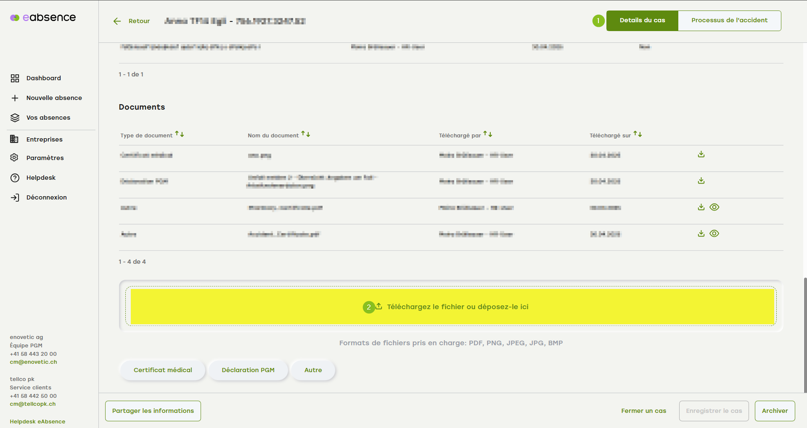Screen dimensions: 807x428
Task: Click the back arrow icon beside Retour
Action: [117, 21]
